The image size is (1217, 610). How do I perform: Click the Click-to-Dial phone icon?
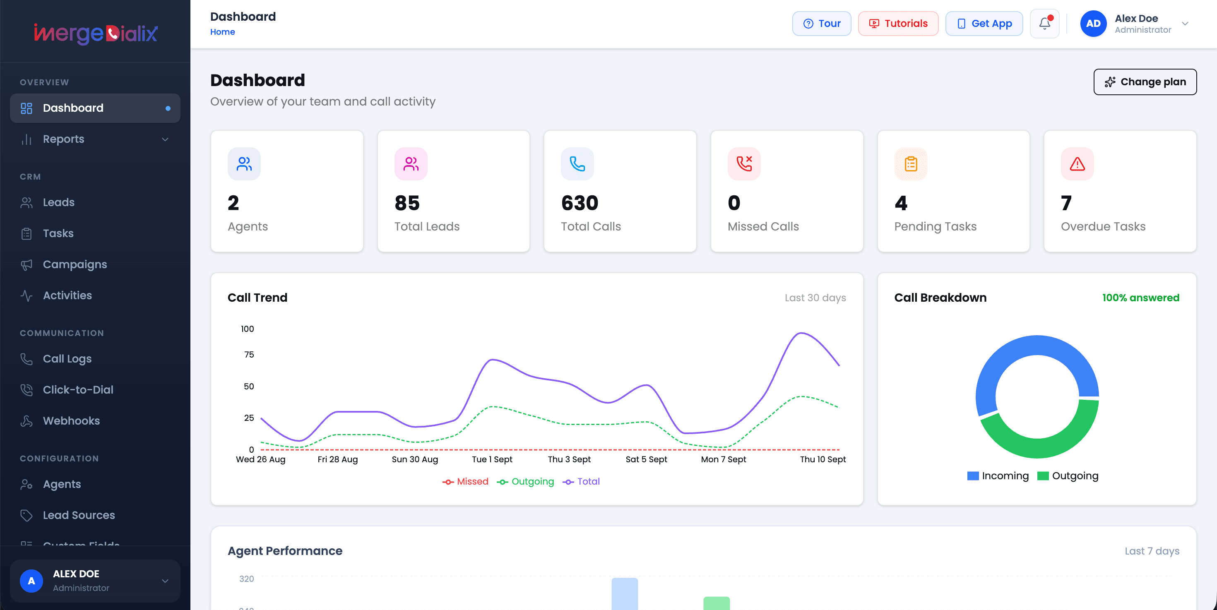click(x=26, y=390)
